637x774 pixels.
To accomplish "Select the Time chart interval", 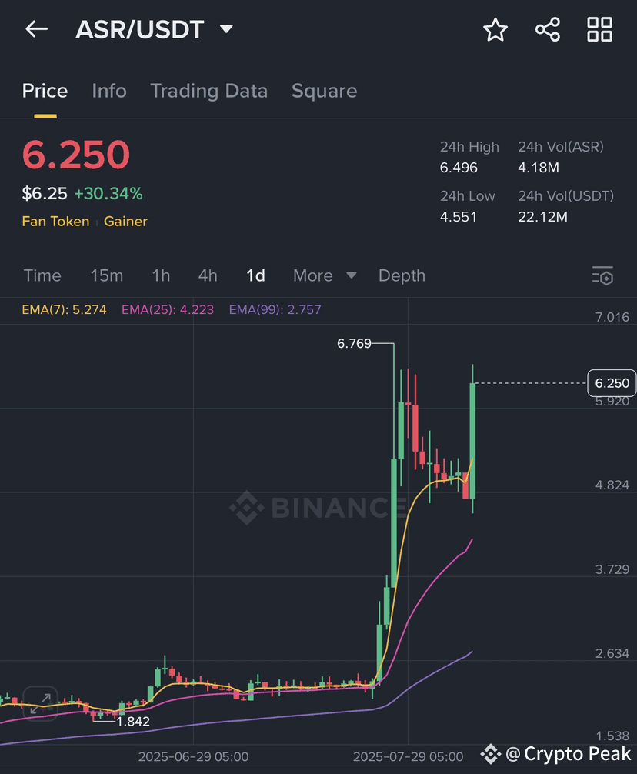I will click(x=42, y=275).
